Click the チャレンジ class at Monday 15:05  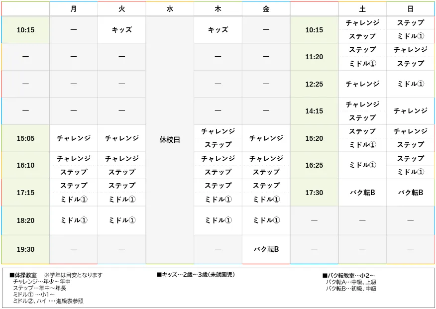click(x=73, y=138)
